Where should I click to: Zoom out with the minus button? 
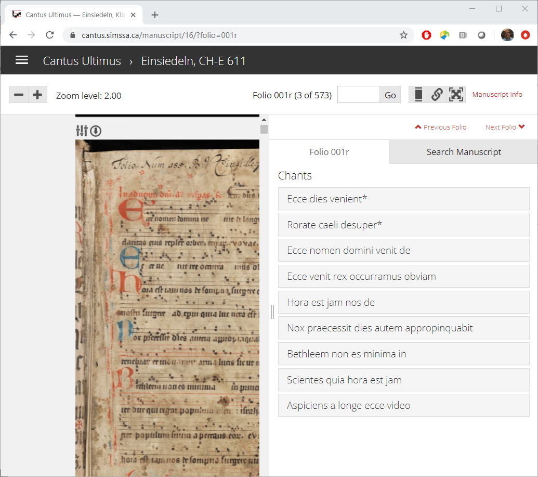19,95
